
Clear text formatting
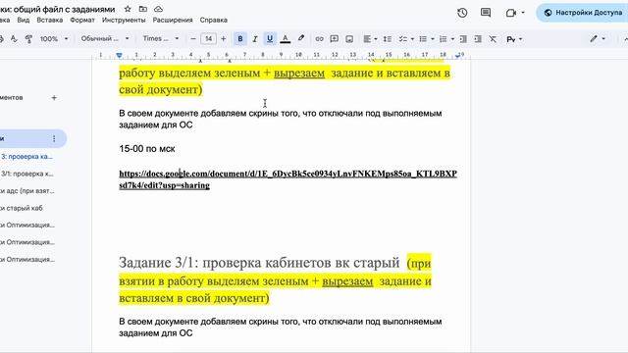pyautogui.click(x=493, y=39)
